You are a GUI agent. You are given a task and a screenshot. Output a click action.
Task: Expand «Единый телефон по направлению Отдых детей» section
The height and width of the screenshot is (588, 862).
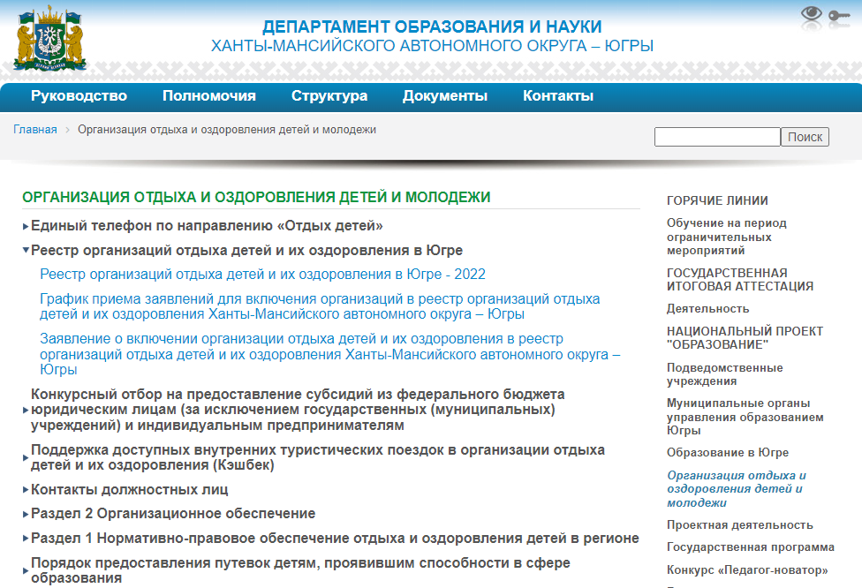[x=207, y=225]
